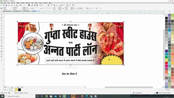
Task: Open File Explorer from taskbar
Action: [46, 96]
